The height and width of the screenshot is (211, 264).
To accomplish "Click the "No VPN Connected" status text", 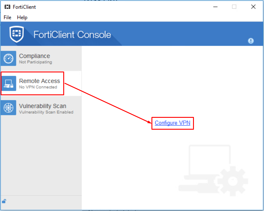I will coord(38,87).
